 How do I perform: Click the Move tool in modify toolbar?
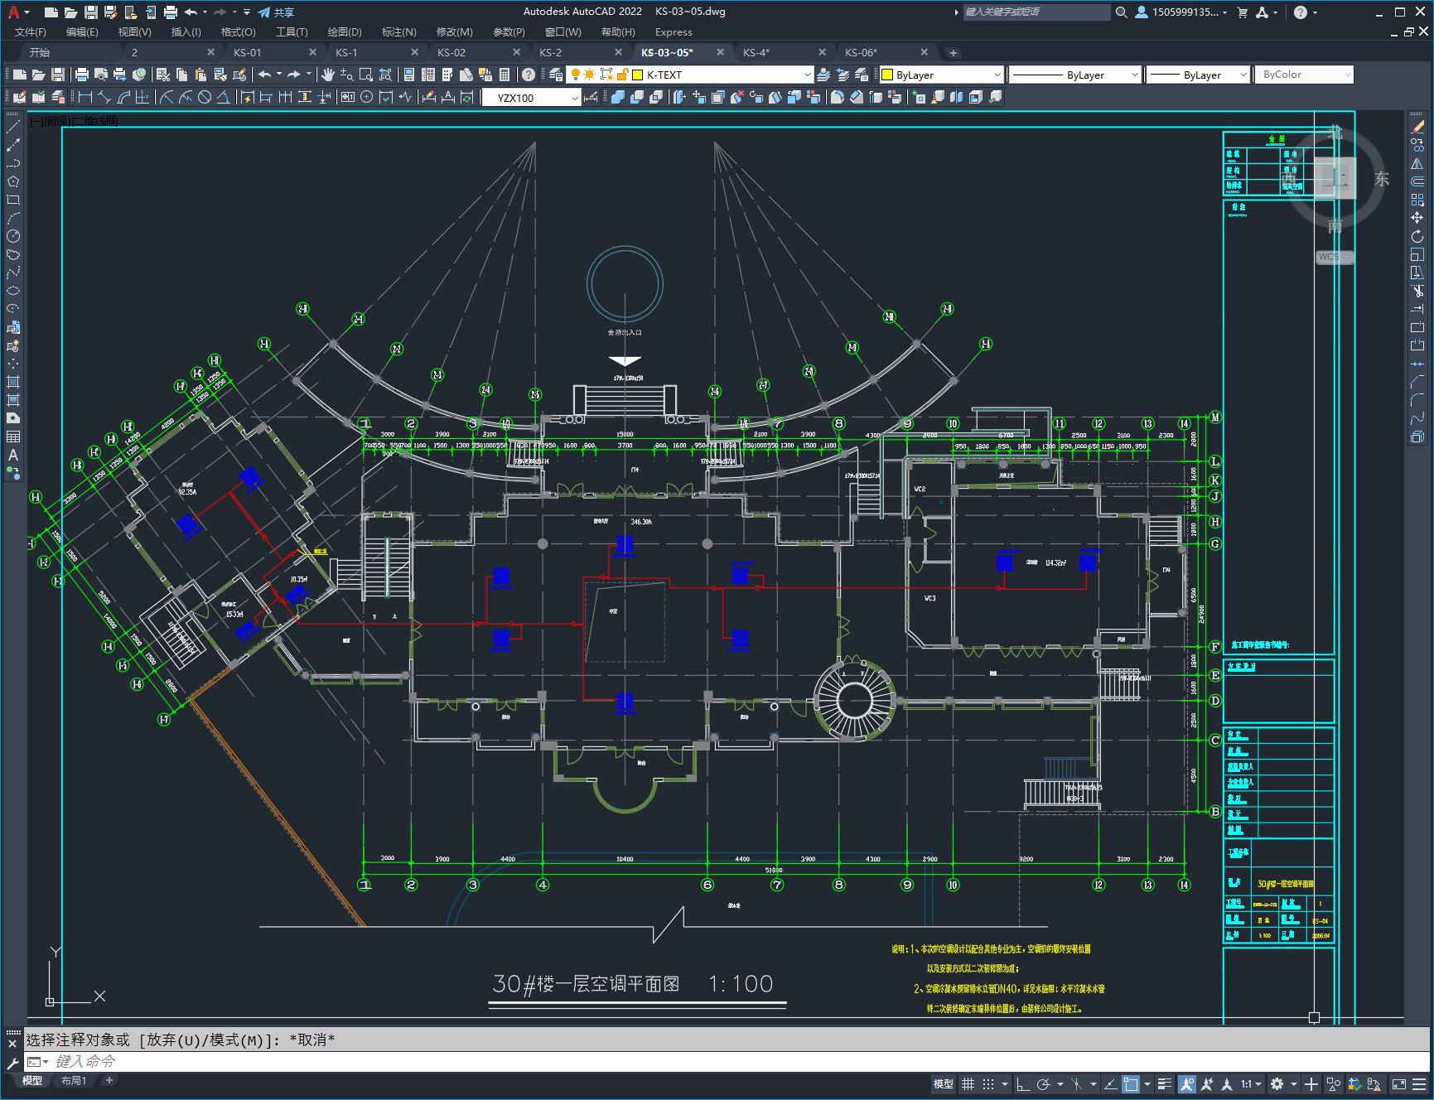pos(1417,218)
